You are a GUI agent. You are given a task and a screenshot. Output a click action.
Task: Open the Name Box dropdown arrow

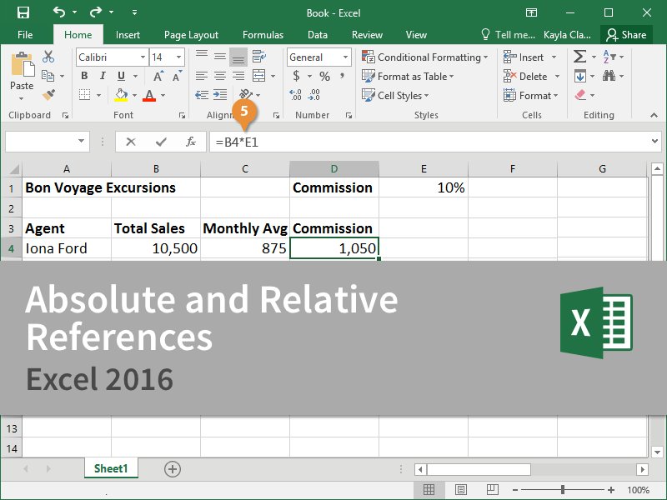click(x=81, y=141)
